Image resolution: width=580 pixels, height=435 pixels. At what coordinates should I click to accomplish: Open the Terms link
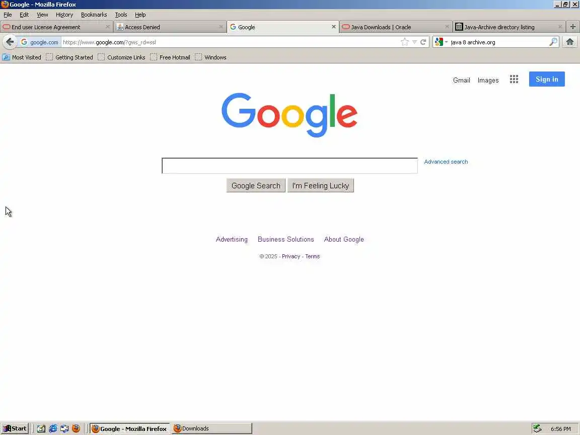(312, 256)
